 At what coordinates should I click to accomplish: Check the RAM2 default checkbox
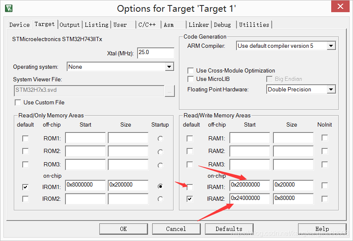click(190, 151)
